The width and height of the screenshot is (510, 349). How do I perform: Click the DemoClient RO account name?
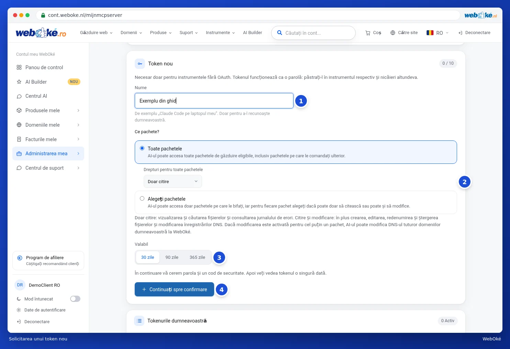[x=44, y=285]
